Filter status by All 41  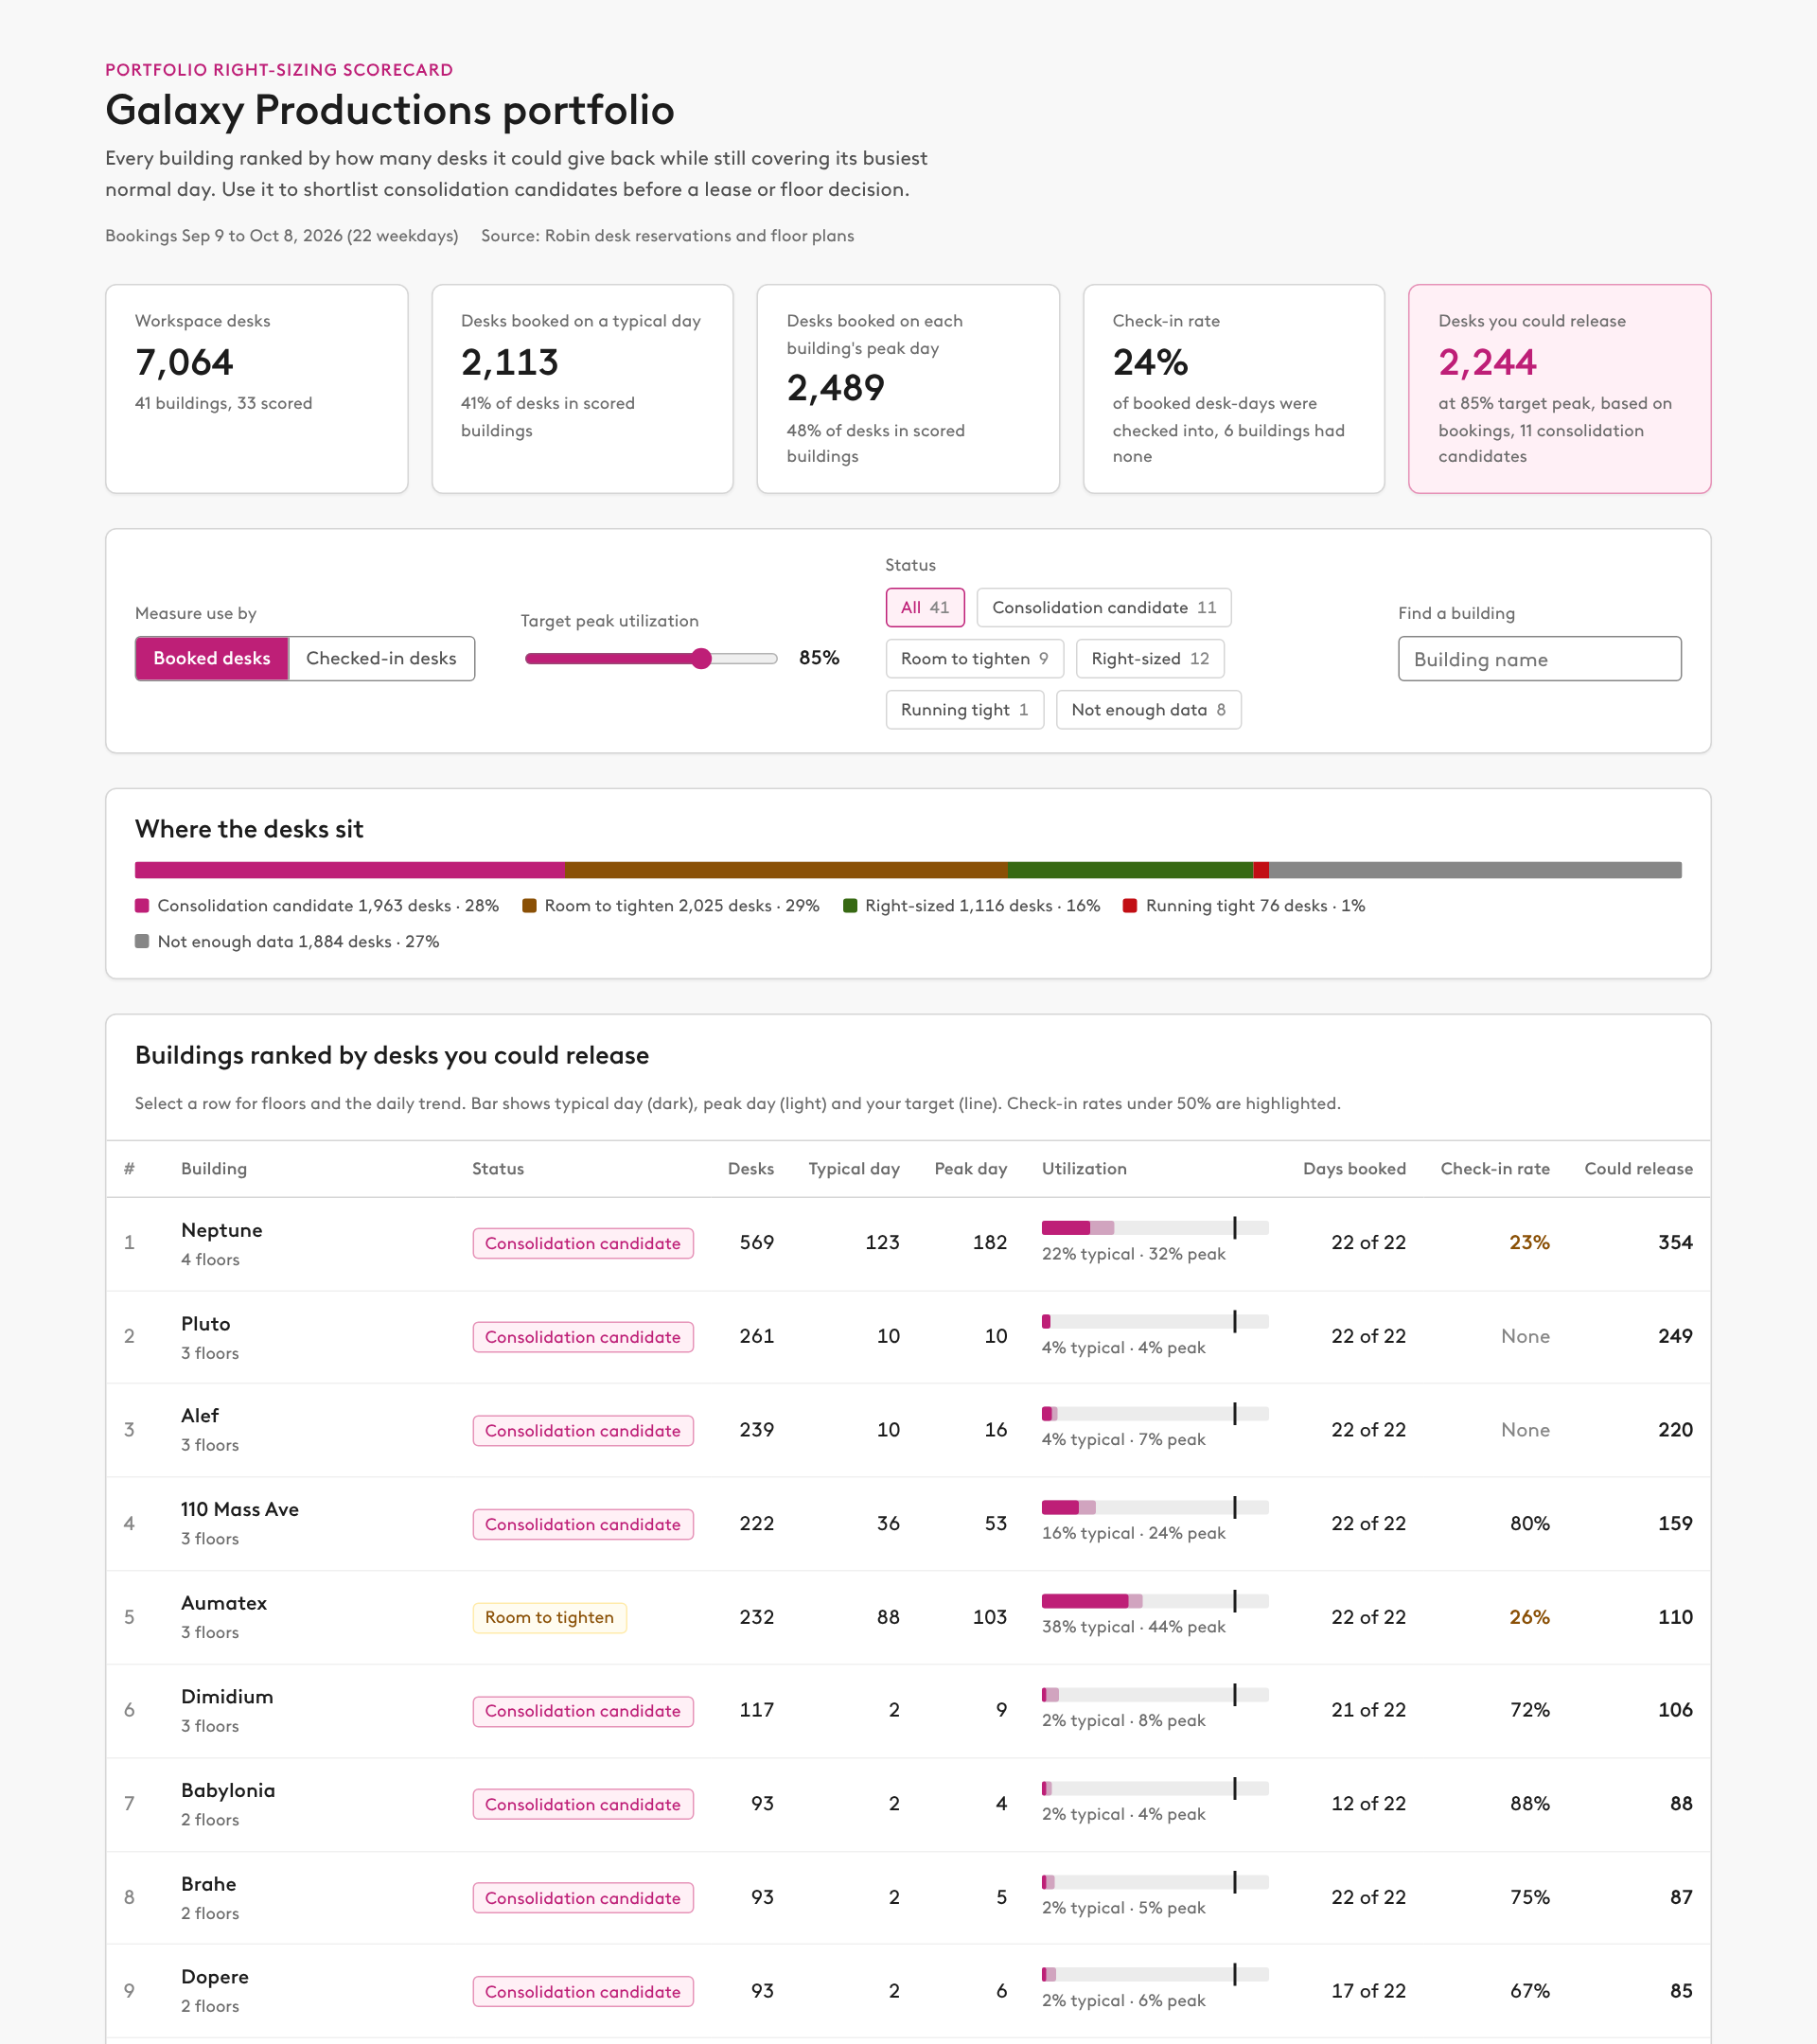point(925,607)
